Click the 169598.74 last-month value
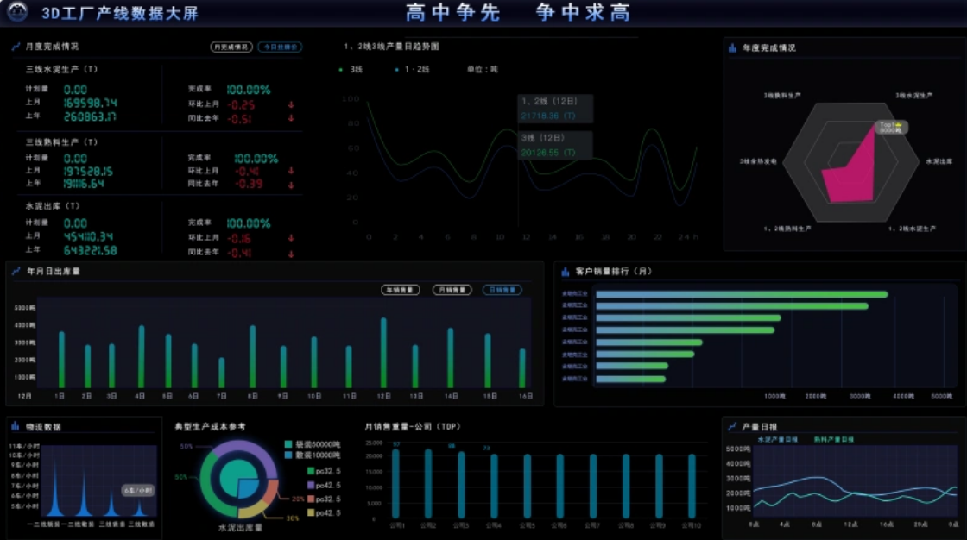The height and width of the screenshot is (540, 967). (90, 103)
